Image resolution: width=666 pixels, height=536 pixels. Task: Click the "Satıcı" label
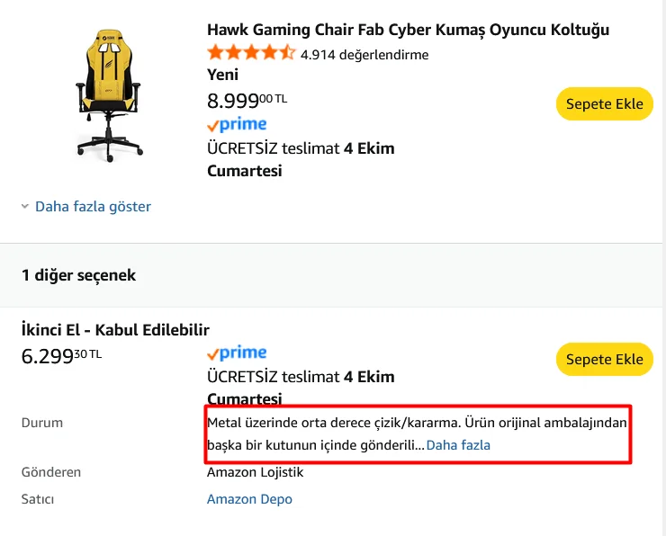coord(38,499)
